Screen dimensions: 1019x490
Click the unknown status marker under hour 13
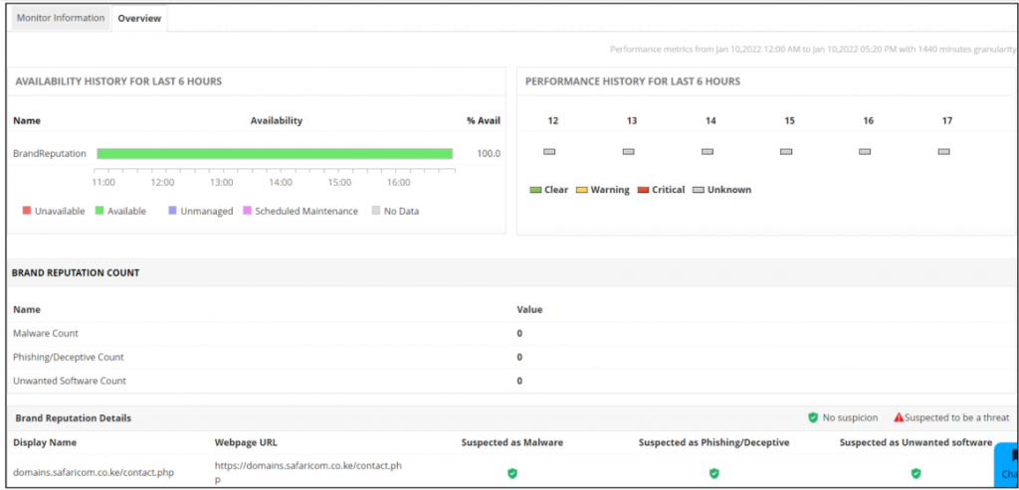(629, 151)
